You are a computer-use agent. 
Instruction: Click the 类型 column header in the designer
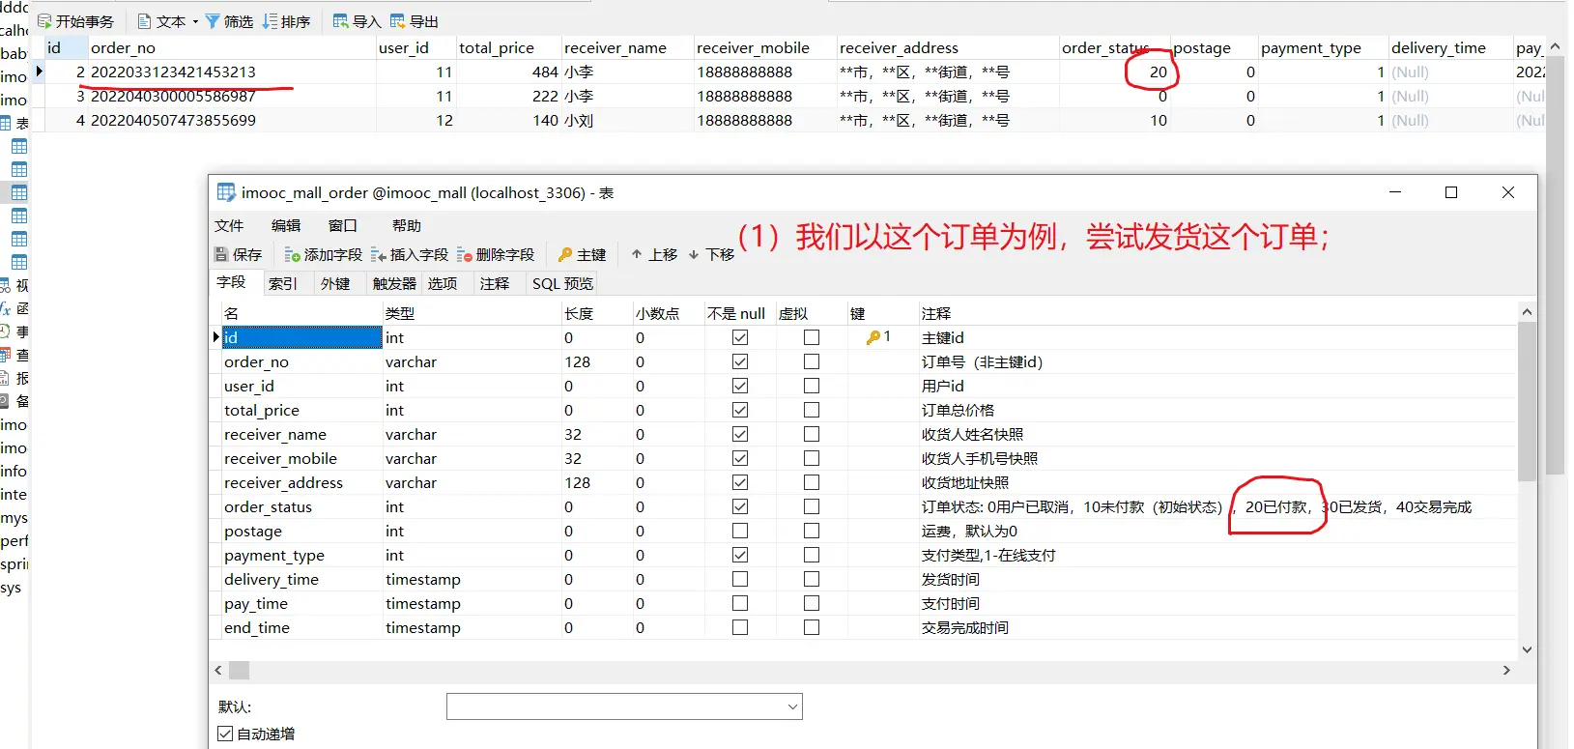click(472, 313)
